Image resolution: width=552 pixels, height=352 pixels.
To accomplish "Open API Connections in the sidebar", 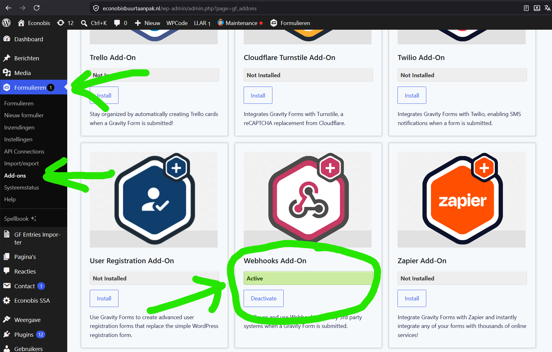I will point(24,152).
